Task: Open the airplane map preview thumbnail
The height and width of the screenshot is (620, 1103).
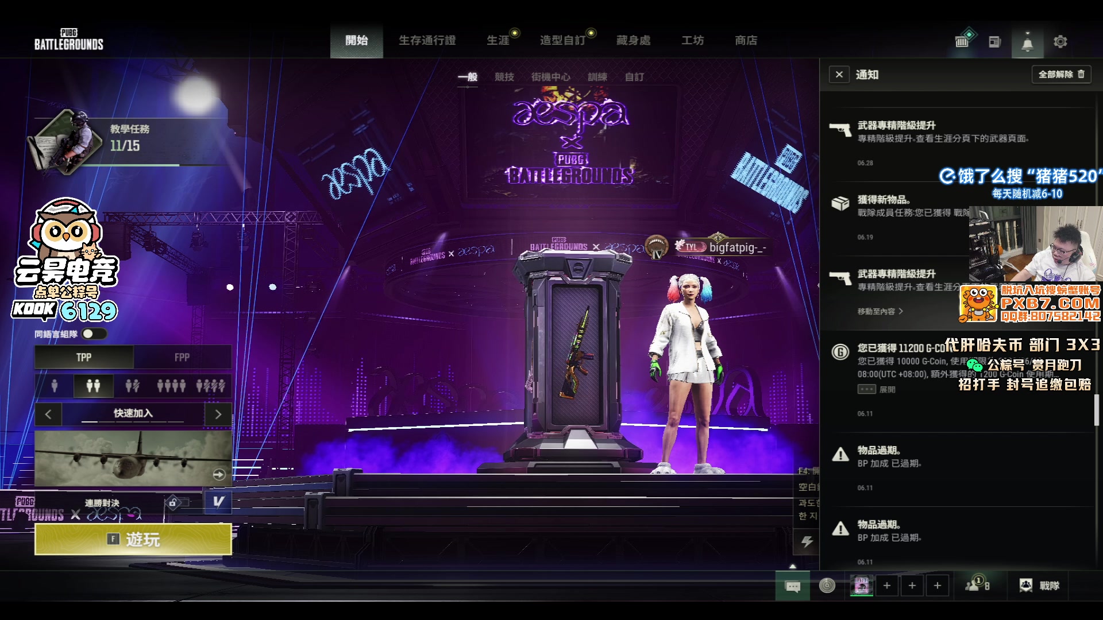Action: (133, 458)
